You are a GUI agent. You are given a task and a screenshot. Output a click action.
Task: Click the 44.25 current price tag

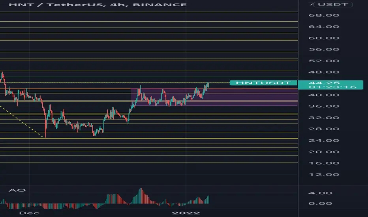(x=324, y=83)
